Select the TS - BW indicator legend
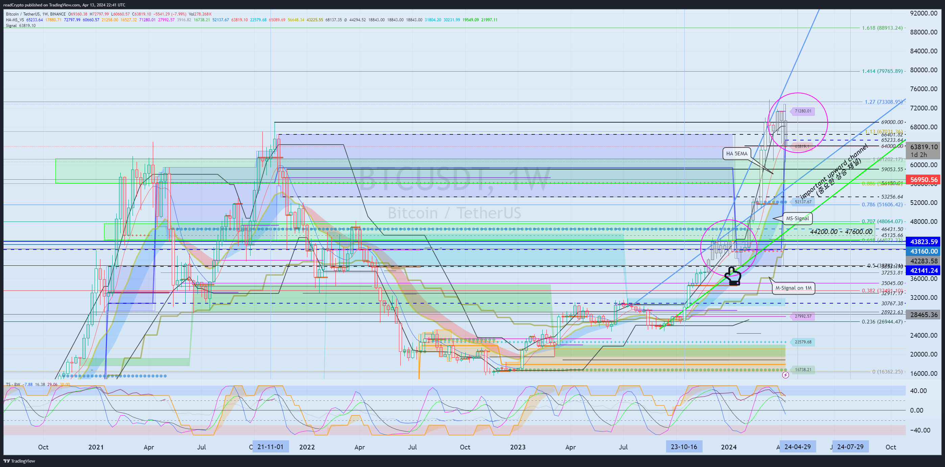 point(13,385)
